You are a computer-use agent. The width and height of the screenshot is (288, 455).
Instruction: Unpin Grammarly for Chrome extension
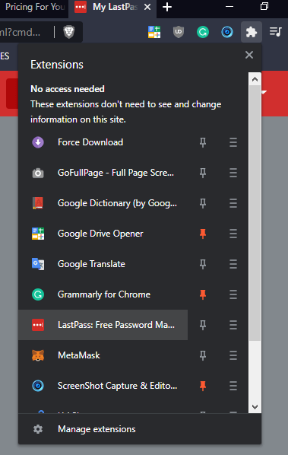[x=203, y=294]
